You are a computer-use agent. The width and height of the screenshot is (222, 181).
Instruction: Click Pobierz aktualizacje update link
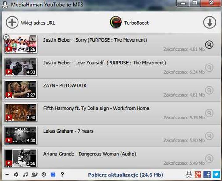point(125,175)
